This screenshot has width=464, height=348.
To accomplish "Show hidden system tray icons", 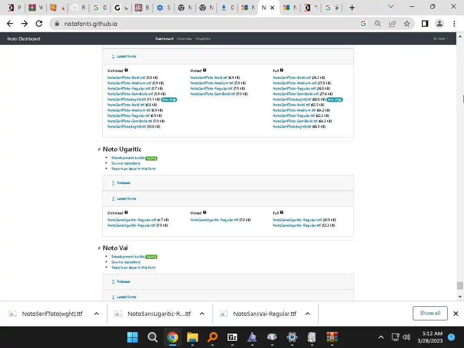I will (381, 337).
